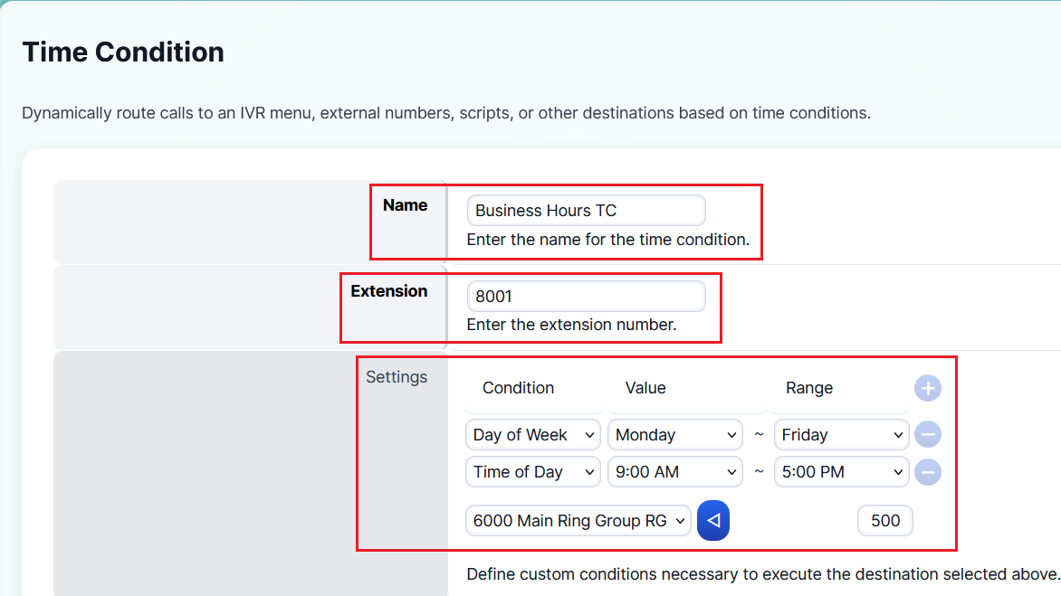Expand the 9:00 AM start time dropdown
Viewport: 1061px width, 596px height.
click(675, 472)
